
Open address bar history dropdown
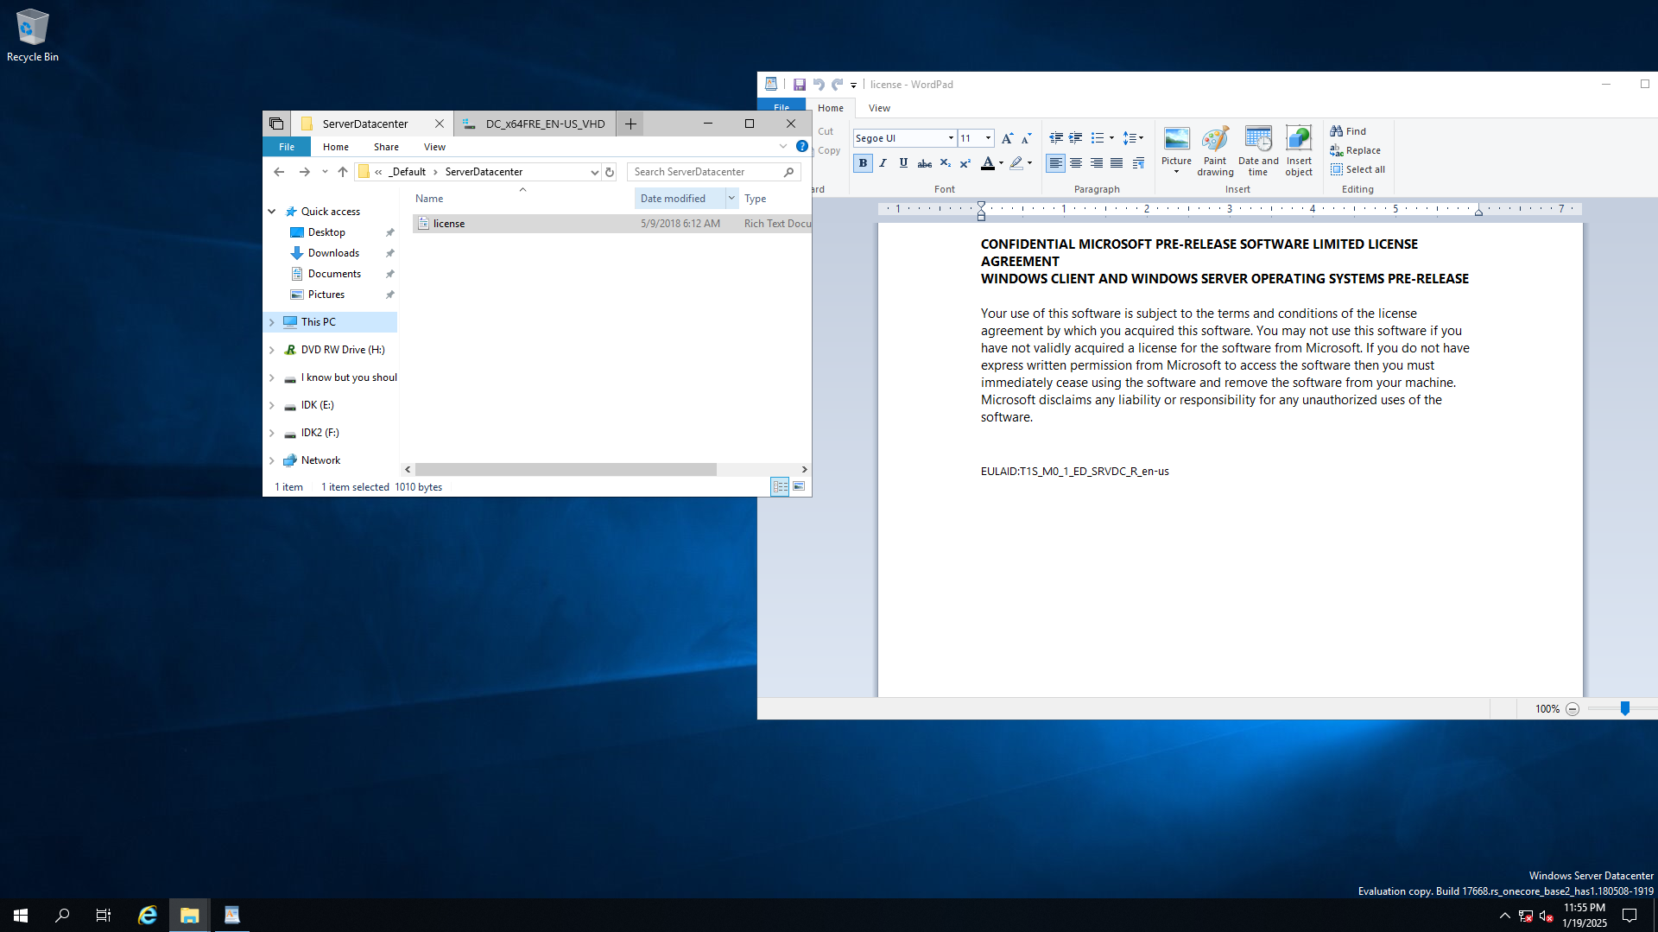(594, 172)
